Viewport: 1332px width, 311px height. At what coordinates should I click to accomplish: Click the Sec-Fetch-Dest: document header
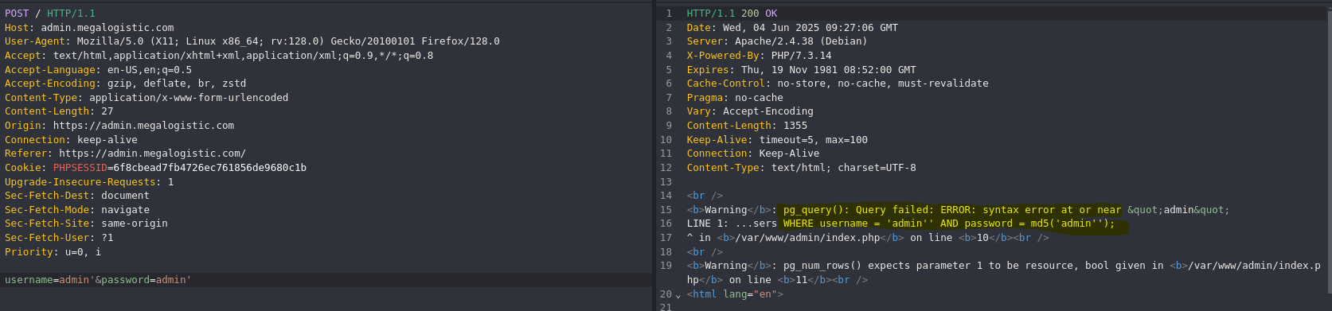[x=77, y=196]
